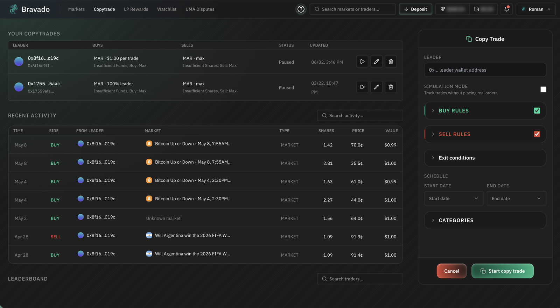This screenshot has height=308, width=560.
Task: Open 0x8f16...C19c leader in May 4 61.0¢ row
Action: pos(101,180)
